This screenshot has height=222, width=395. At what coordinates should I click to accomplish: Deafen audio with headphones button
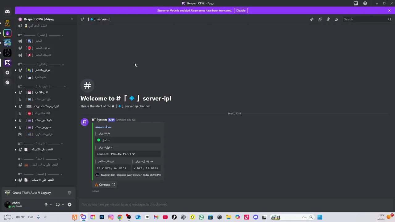(x=58, y=204)
